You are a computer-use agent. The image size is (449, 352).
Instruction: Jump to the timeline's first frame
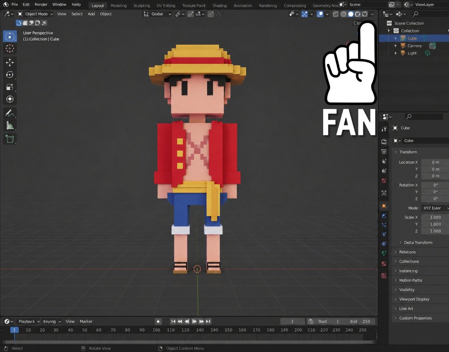point(173,321)
